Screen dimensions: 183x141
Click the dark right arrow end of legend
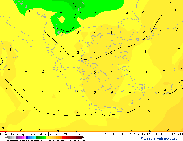(83, 138)
